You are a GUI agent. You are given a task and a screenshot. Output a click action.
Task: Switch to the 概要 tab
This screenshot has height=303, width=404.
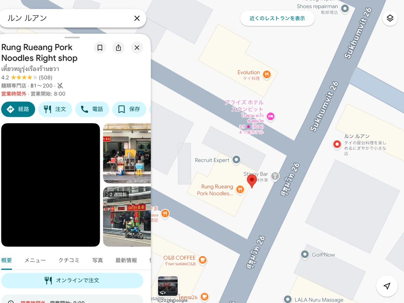pos(7,260)
